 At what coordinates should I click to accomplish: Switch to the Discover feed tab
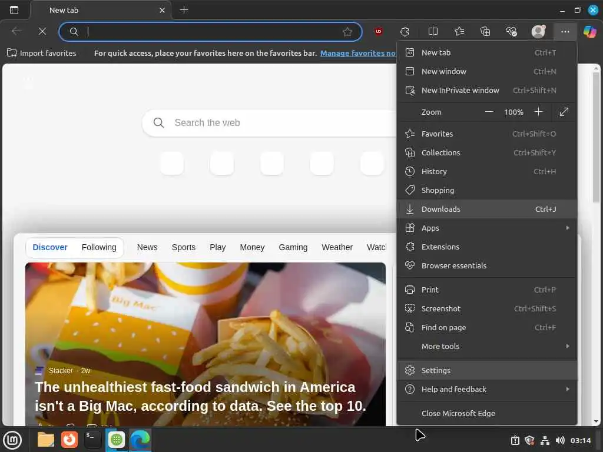pos(50,247)
